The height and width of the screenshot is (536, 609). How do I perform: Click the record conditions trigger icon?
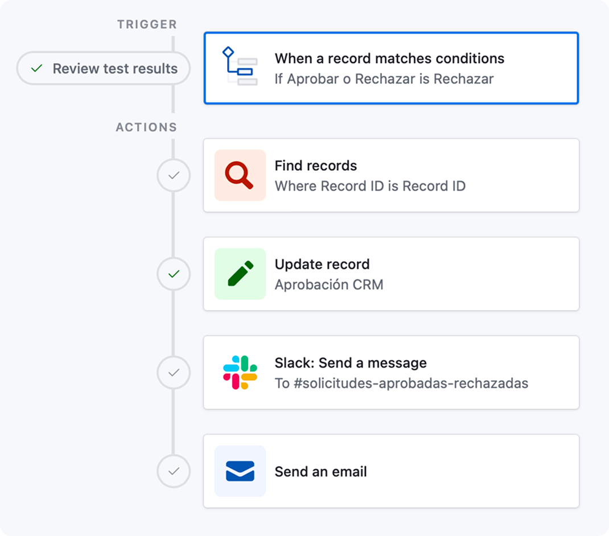[x=240, y=68]
